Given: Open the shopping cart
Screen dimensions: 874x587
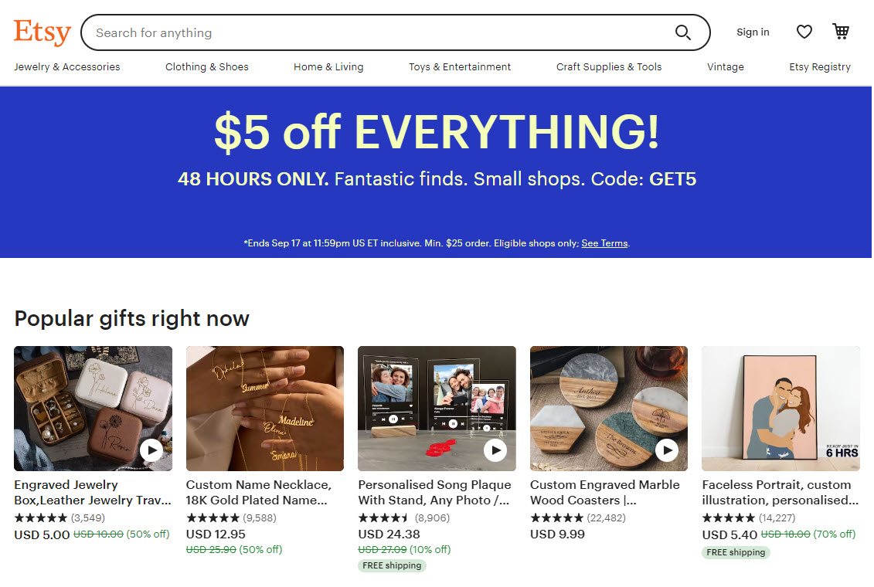Looking at the screenshot, I should tap(840, 32).
